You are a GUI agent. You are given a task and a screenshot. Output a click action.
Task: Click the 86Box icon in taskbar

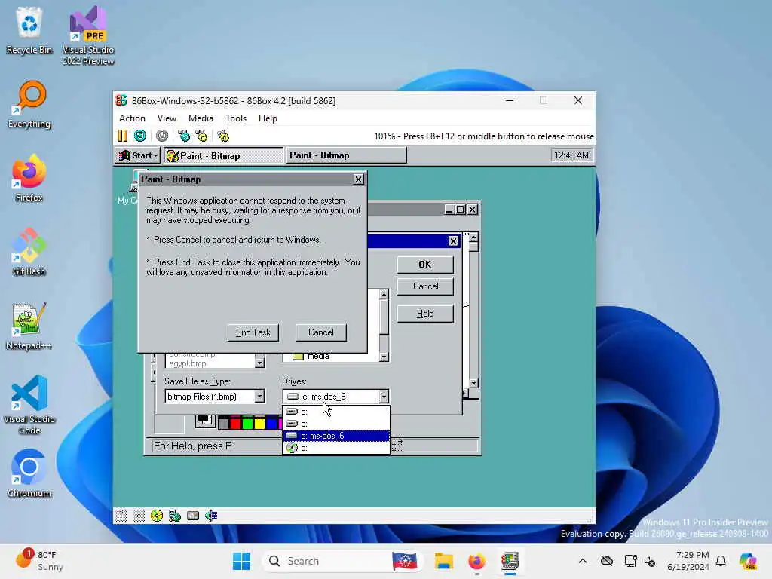click(x=510, y=561)
